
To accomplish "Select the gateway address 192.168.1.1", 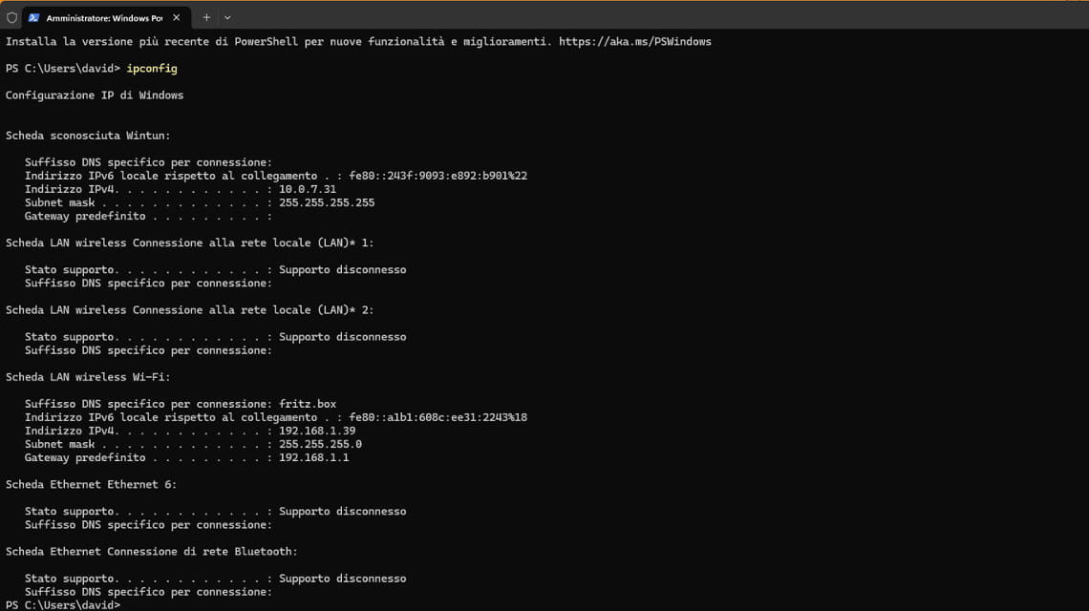I will coord(313,457).
